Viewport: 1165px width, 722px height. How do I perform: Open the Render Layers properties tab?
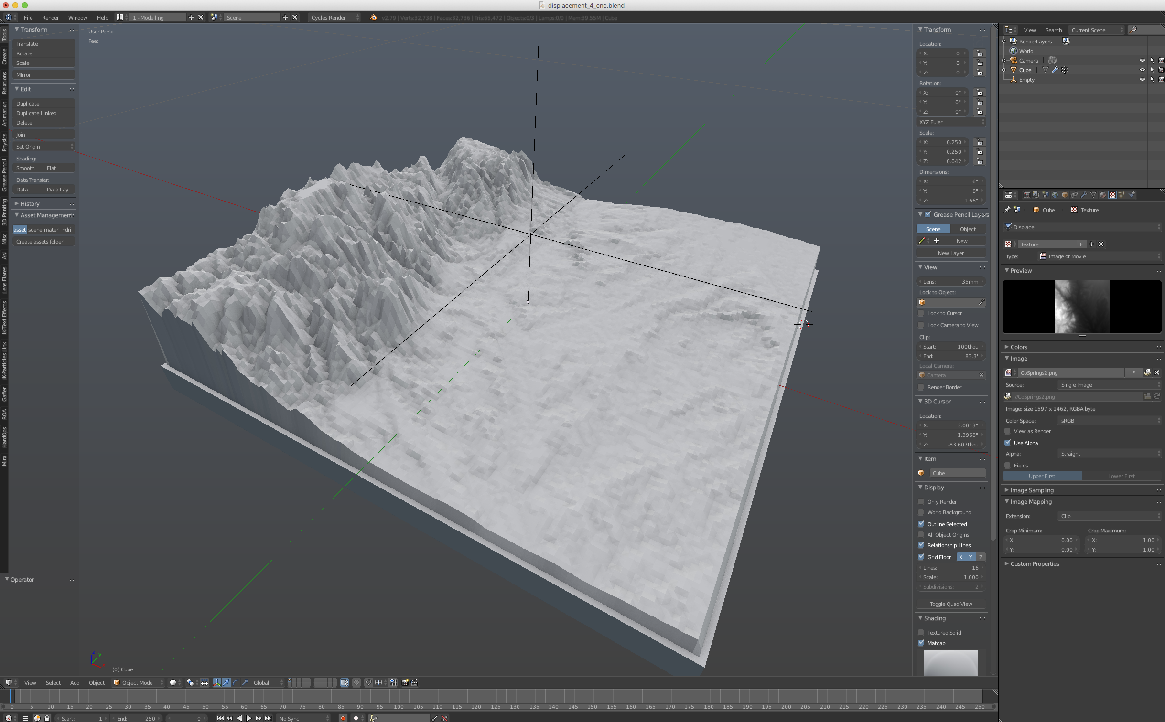point(1036,195)
